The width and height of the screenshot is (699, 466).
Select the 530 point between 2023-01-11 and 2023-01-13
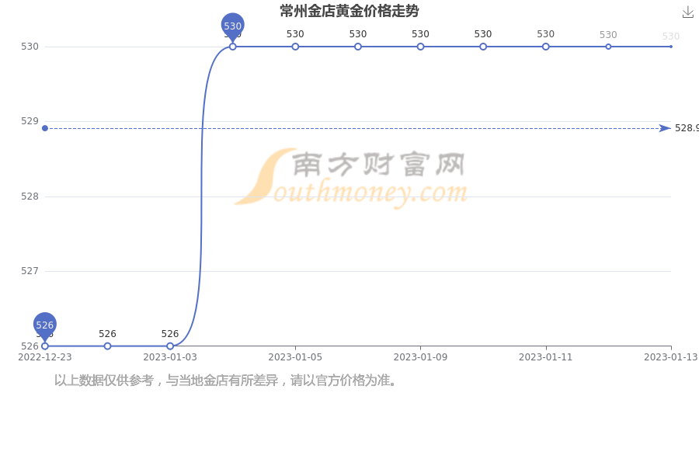(x=608, y=47)
